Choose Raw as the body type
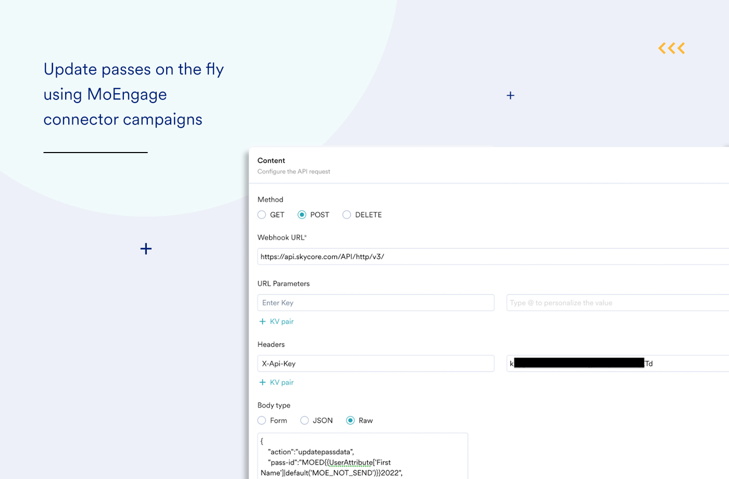Image resolution: width=729 pixels, height=479 pixels. pos(350,420)
